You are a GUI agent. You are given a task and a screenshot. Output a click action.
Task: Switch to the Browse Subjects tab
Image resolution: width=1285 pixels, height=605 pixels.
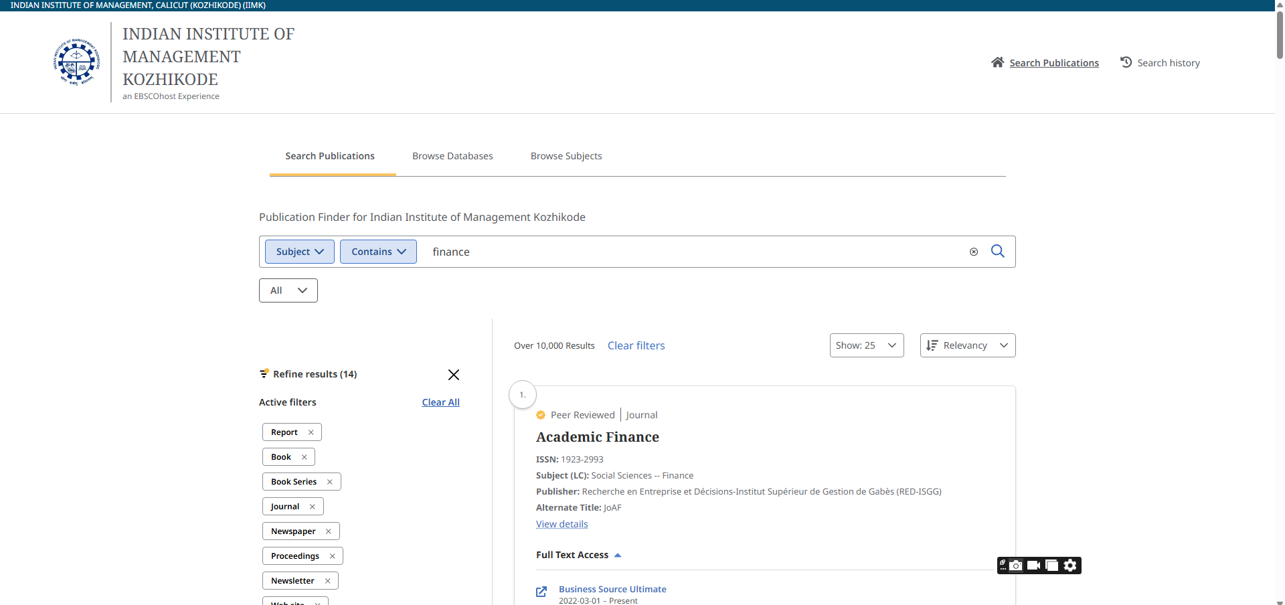566,156
